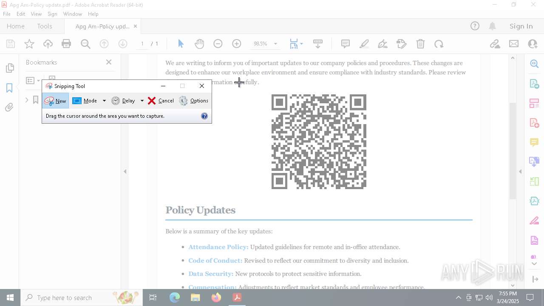Open Export PDF tool in right pane

pos(534,83)
